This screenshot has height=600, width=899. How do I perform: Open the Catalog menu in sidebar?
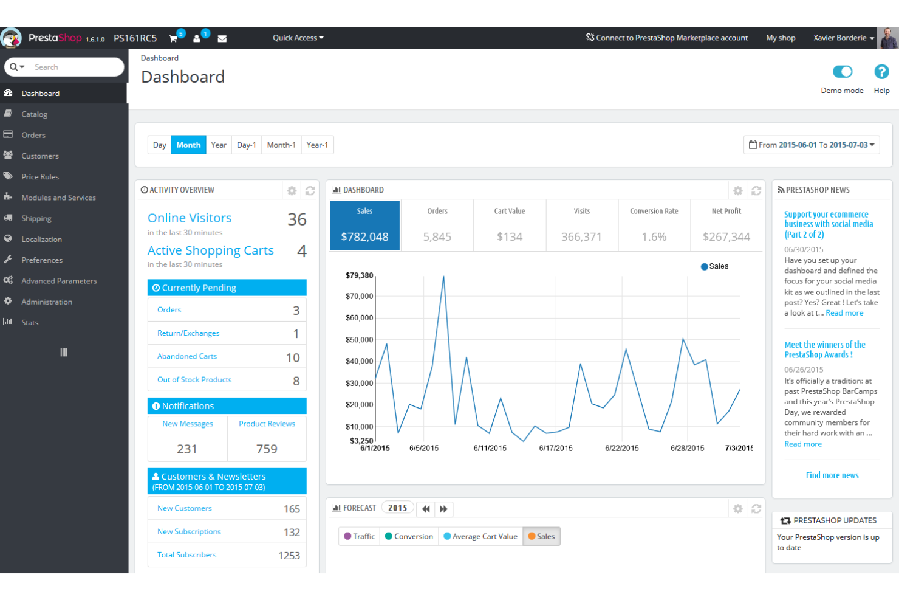point(35,114)
